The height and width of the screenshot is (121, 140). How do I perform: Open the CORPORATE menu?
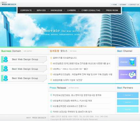pos(26,10)
